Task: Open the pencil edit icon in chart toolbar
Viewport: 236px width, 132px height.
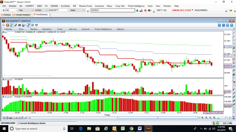Action: tap(16, 25)
